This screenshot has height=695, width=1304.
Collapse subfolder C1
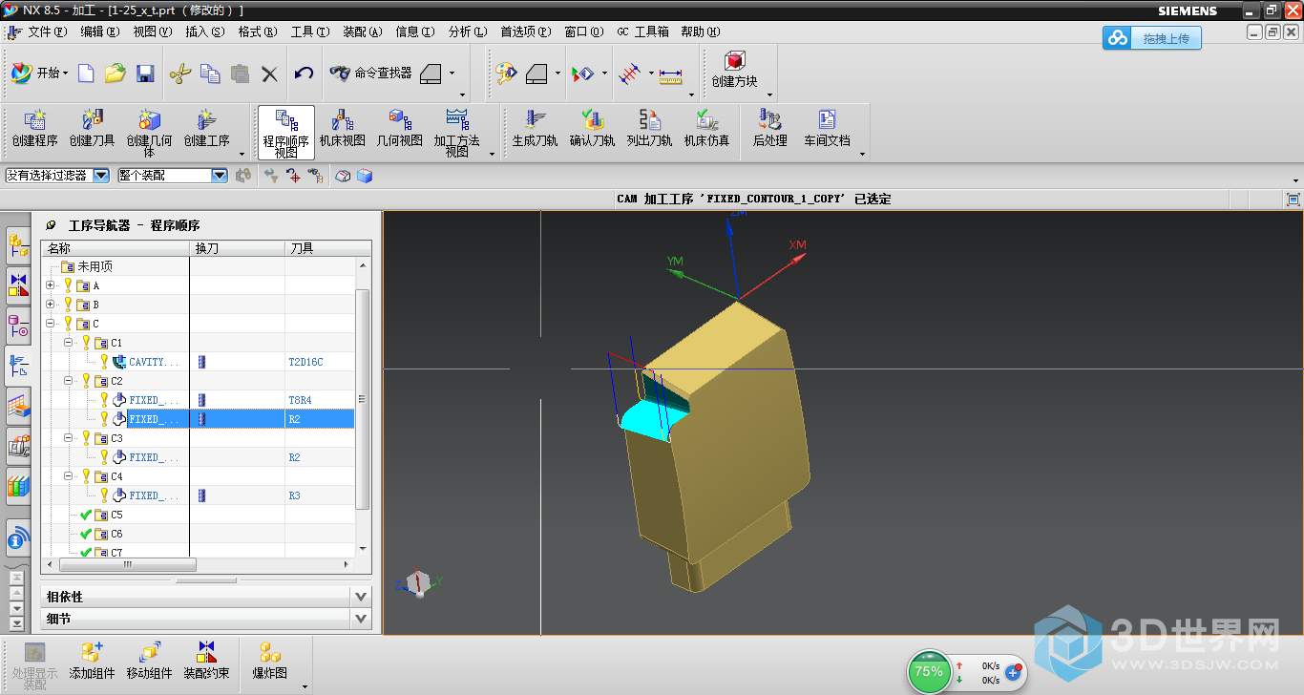click(x=69, y=343)
